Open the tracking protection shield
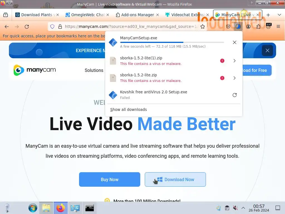The image size is (285, 214). (52, 26)
